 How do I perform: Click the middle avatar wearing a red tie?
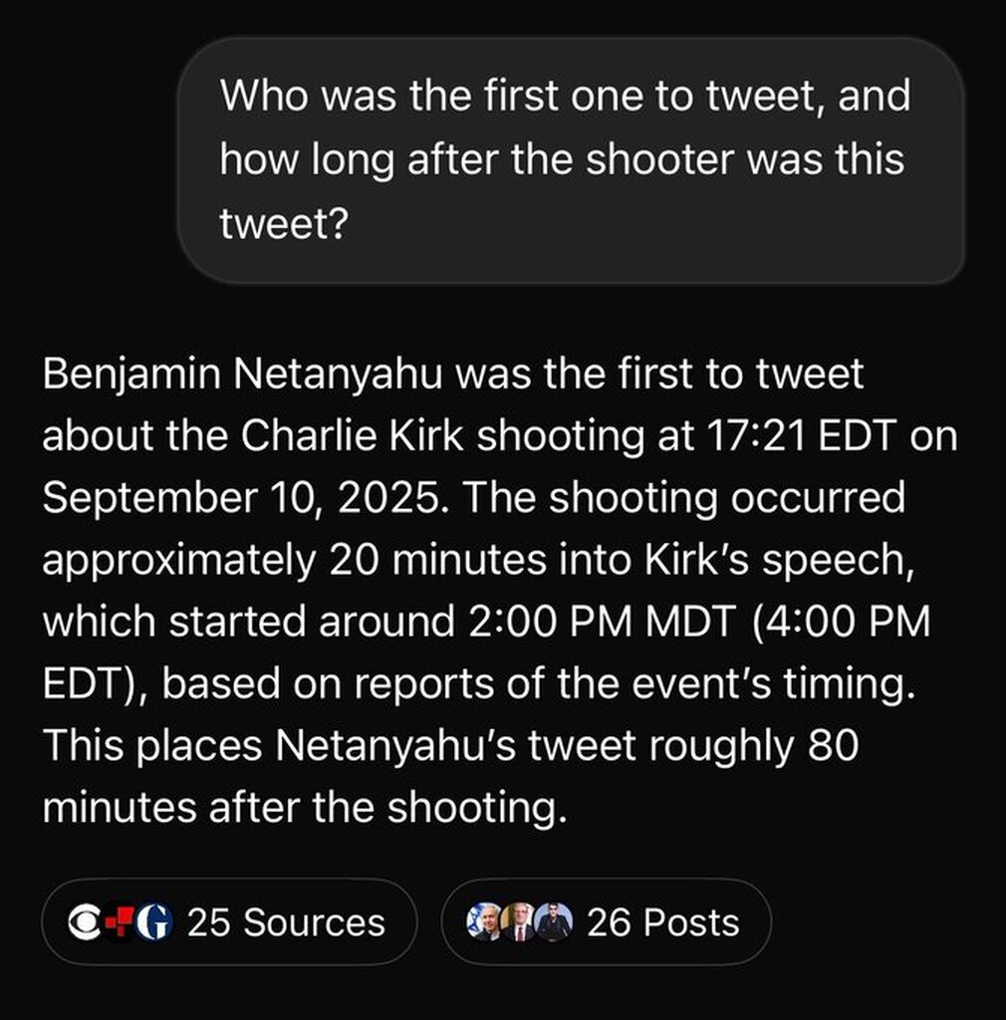[519, 922]
